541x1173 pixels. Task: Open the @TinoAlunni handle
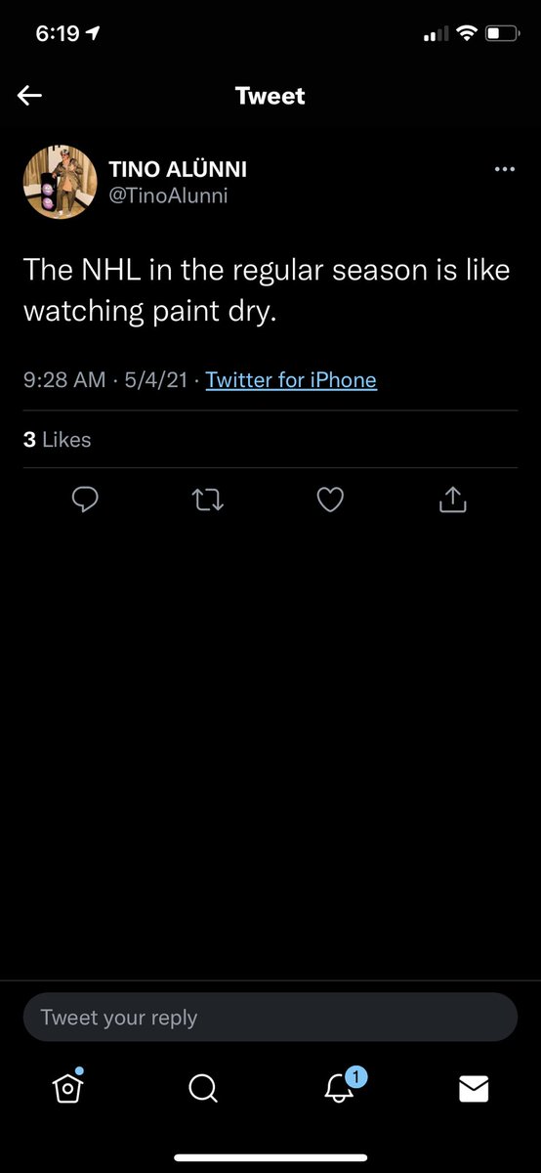coord(168,195)
